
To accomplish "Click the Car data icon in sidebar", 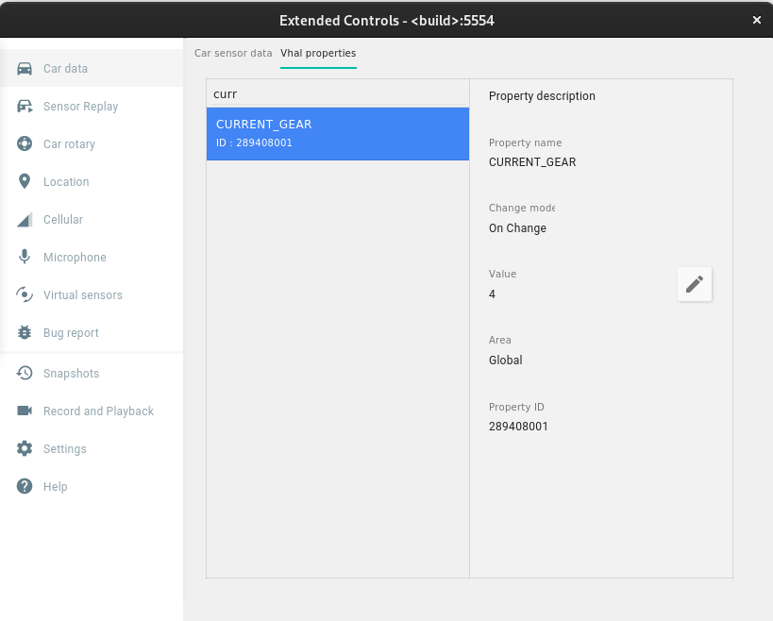I will point(25,69).
